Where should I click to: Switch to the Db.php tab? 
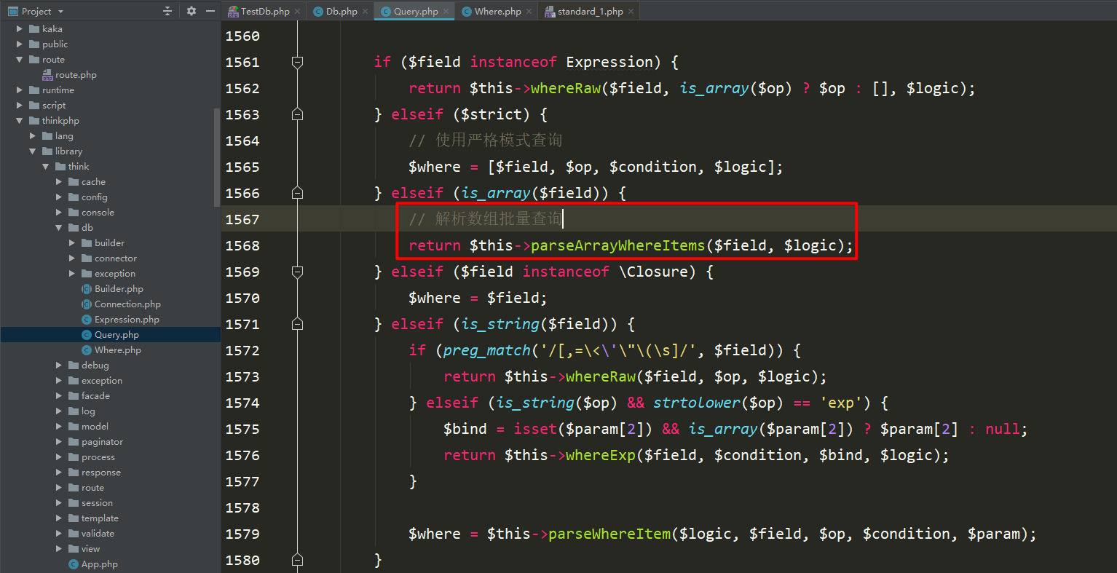point(342,11)
